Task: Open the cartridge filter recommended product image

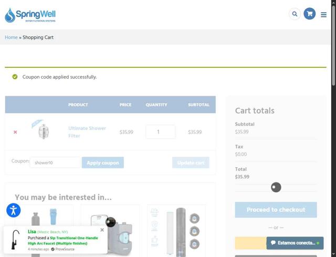Action: [x=176, y=231]
